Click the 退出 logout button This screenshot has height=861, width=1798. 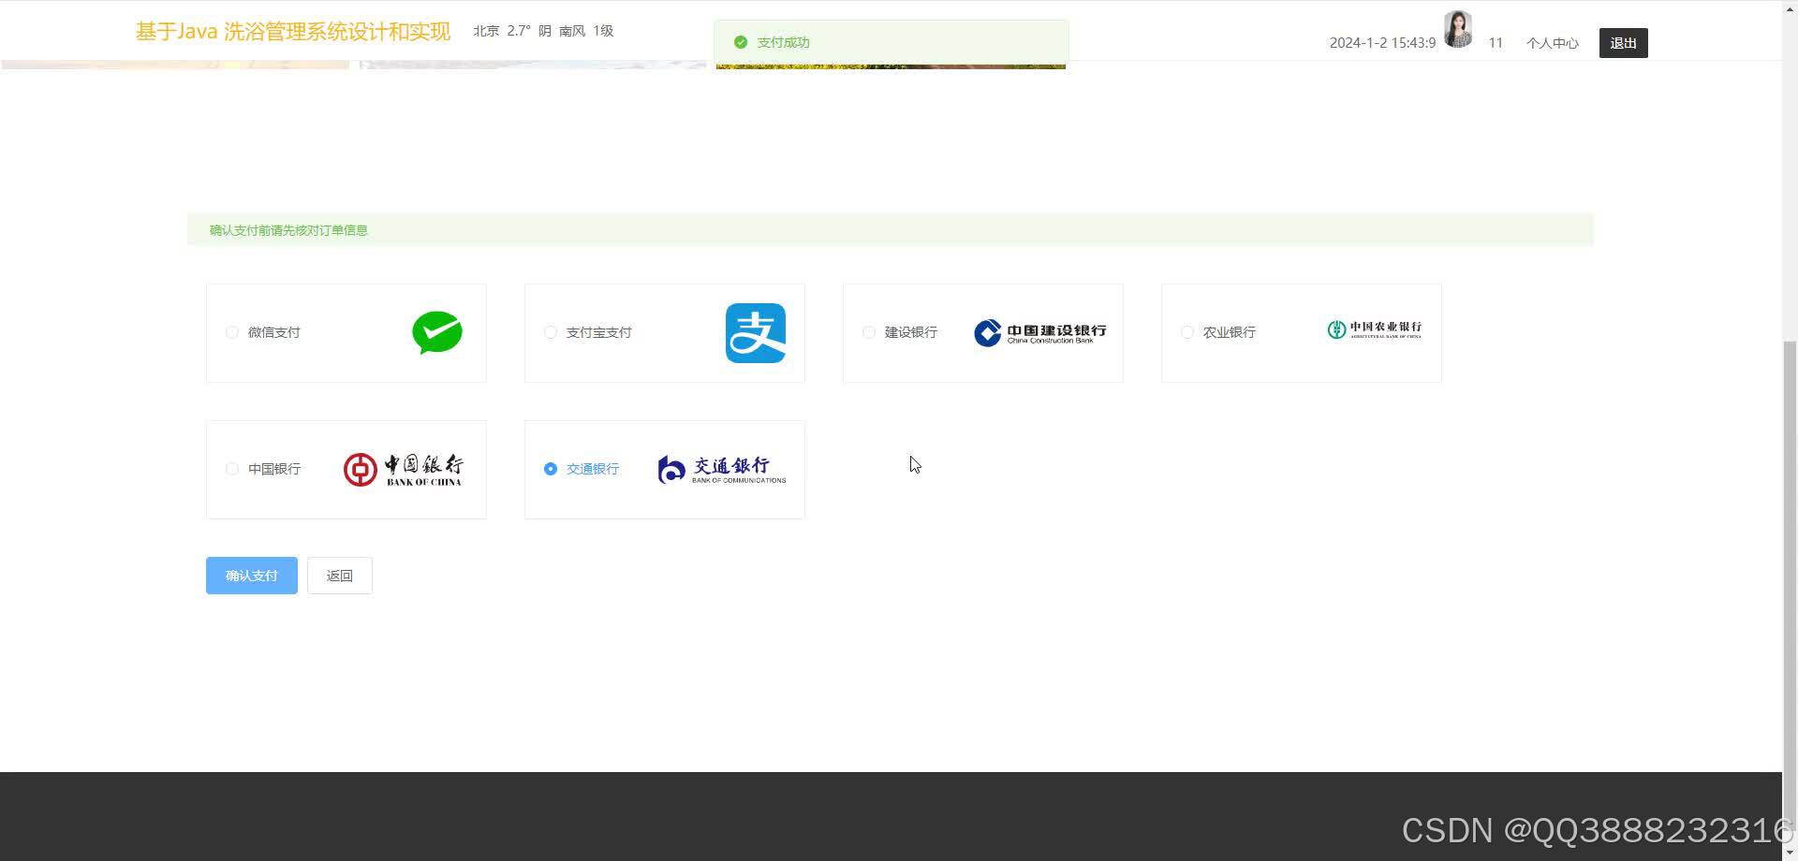[x=1624, y=43]
